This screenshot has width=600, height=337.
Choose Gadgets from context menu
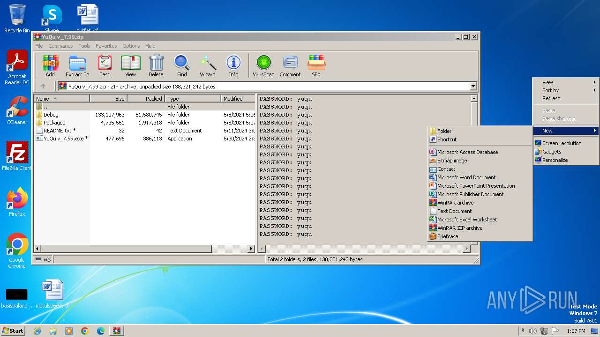[x=566, y=152]
